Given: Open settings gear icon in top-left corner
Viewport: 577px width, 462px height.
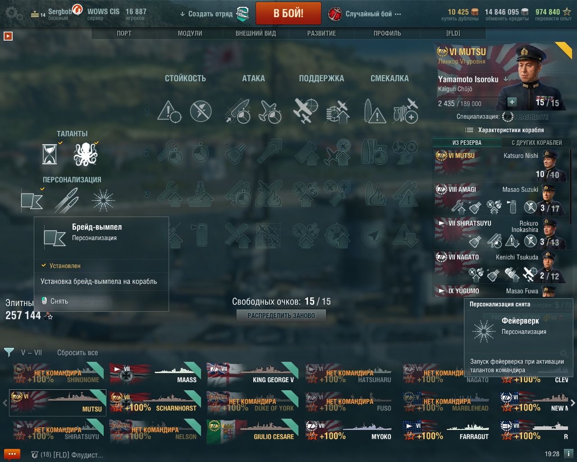Looking at the screenshot, I should point(14,14).
